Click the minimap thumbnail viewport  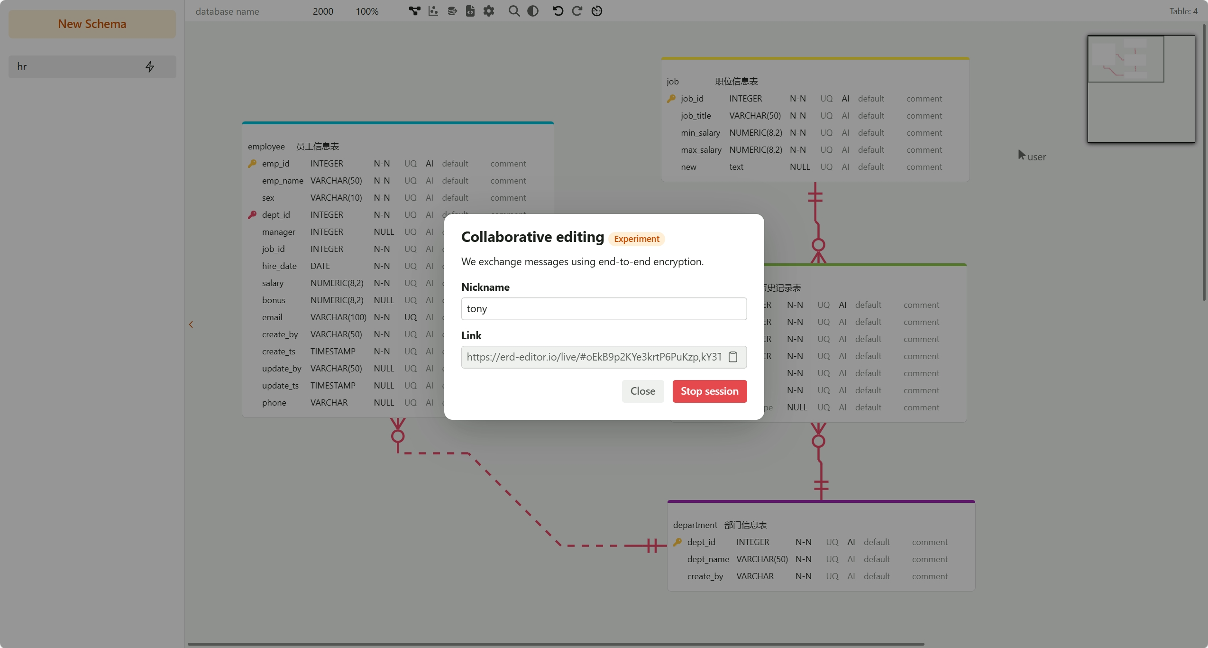click(x=1126, y=59)
